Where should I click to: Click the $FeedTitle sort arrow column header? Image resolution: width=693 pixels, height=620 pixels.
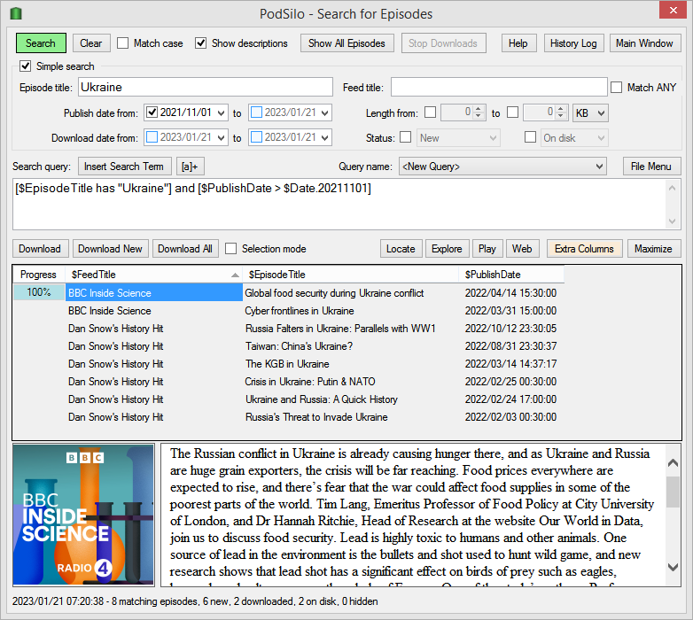154,275
